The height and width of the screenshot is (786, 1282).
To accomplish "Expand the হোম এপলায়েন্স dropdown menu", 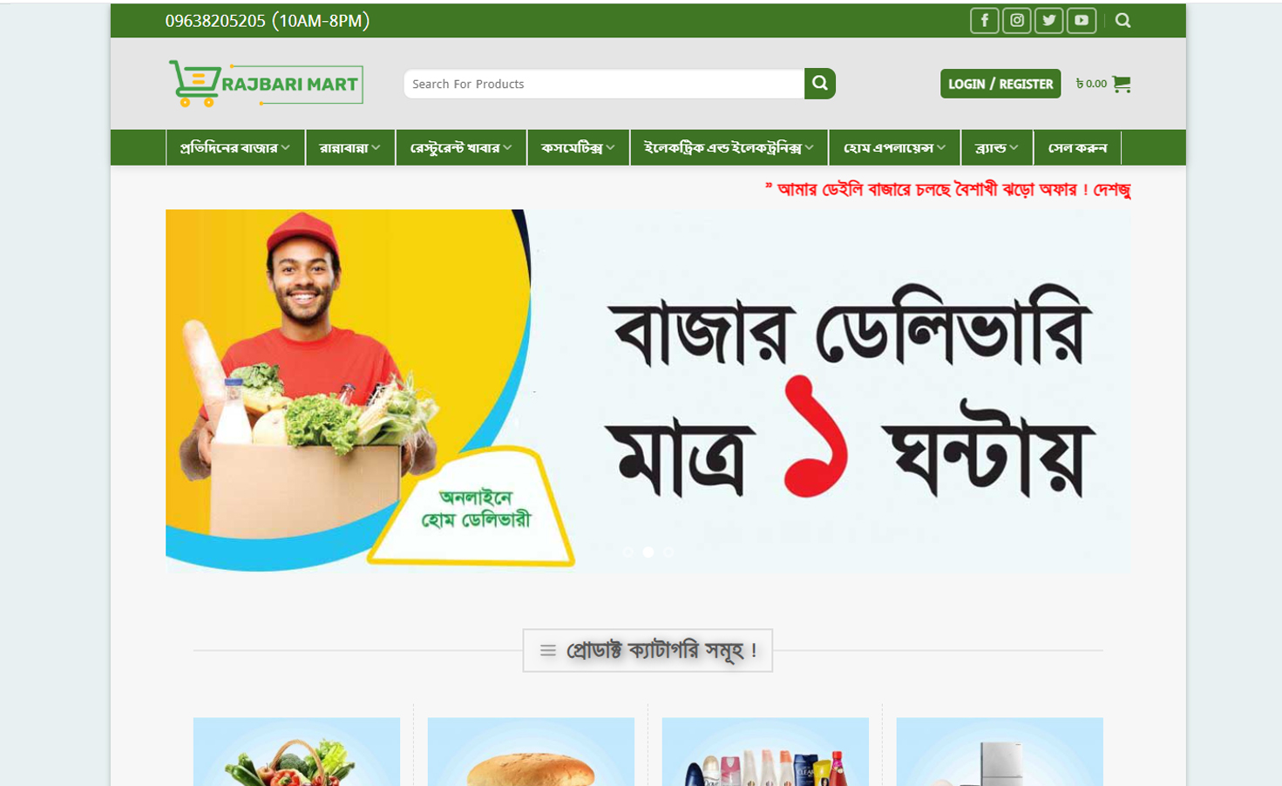I will pyautogui.click(x=894, y=147).
